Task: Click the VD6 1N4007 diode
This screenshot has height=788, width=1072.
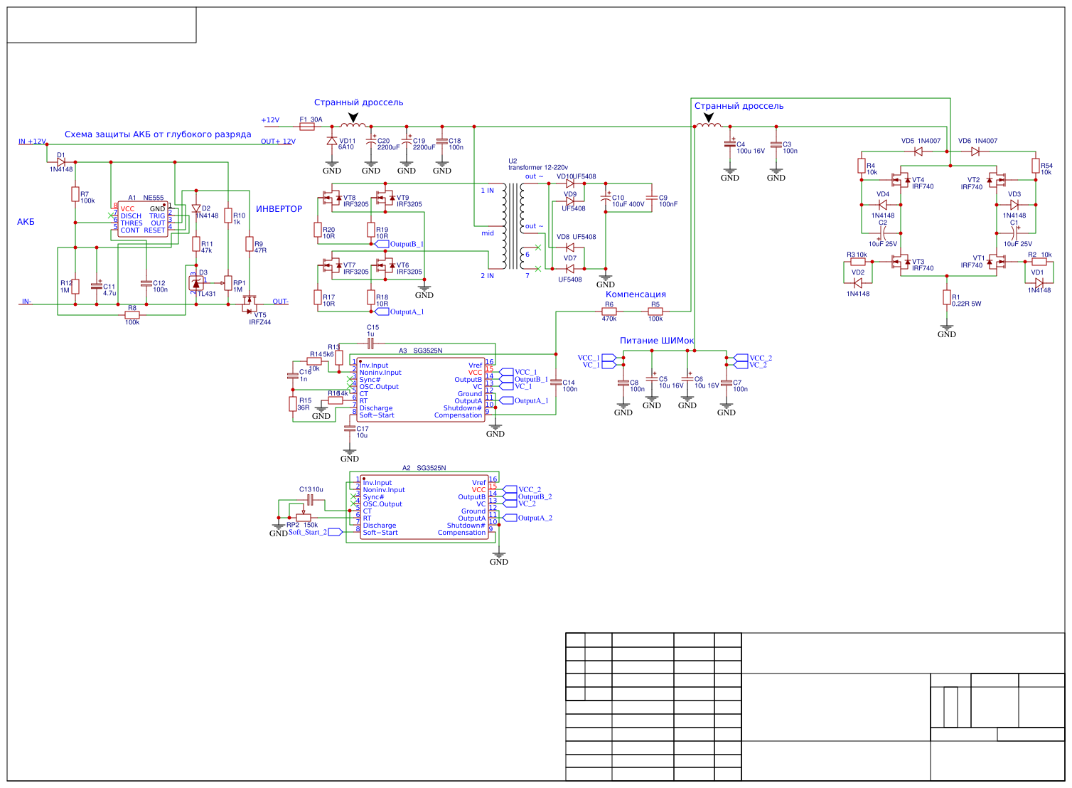Action: click(x=975, y=151)
